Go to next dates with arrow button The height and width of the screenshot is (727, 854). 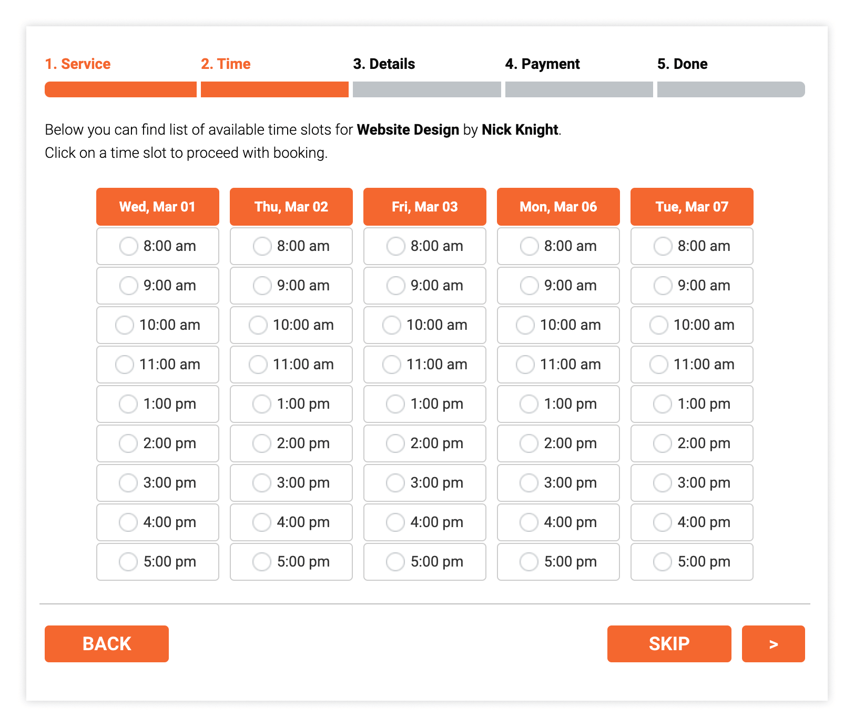(773, 644)
